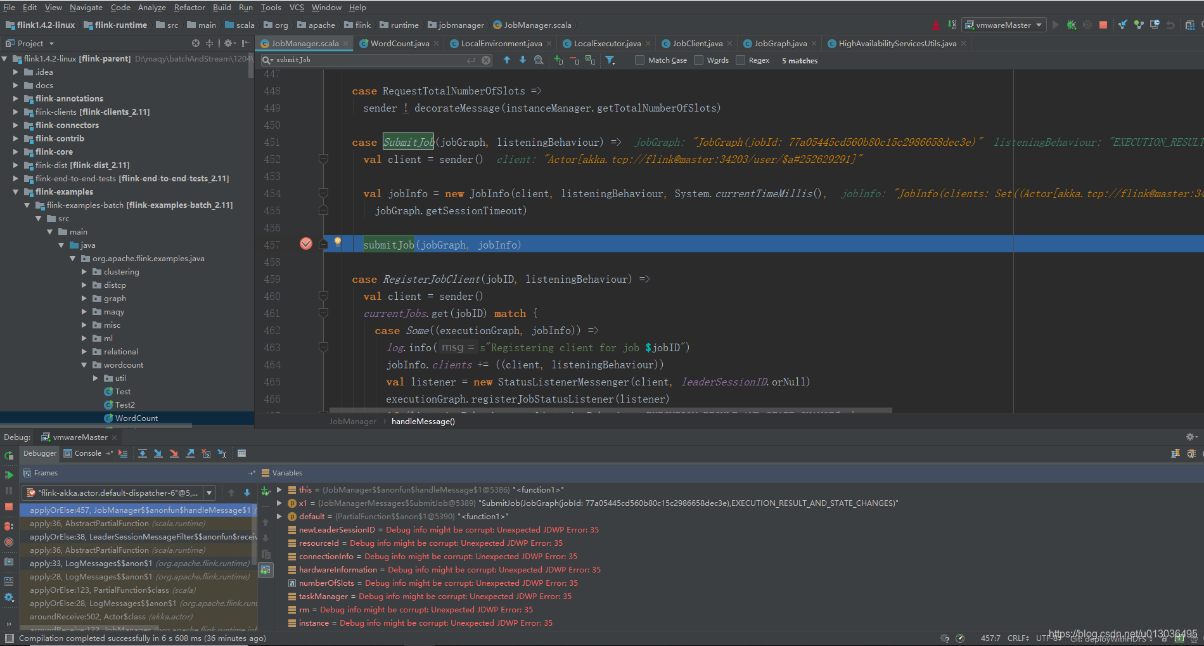Expand the clustering package

84,271
